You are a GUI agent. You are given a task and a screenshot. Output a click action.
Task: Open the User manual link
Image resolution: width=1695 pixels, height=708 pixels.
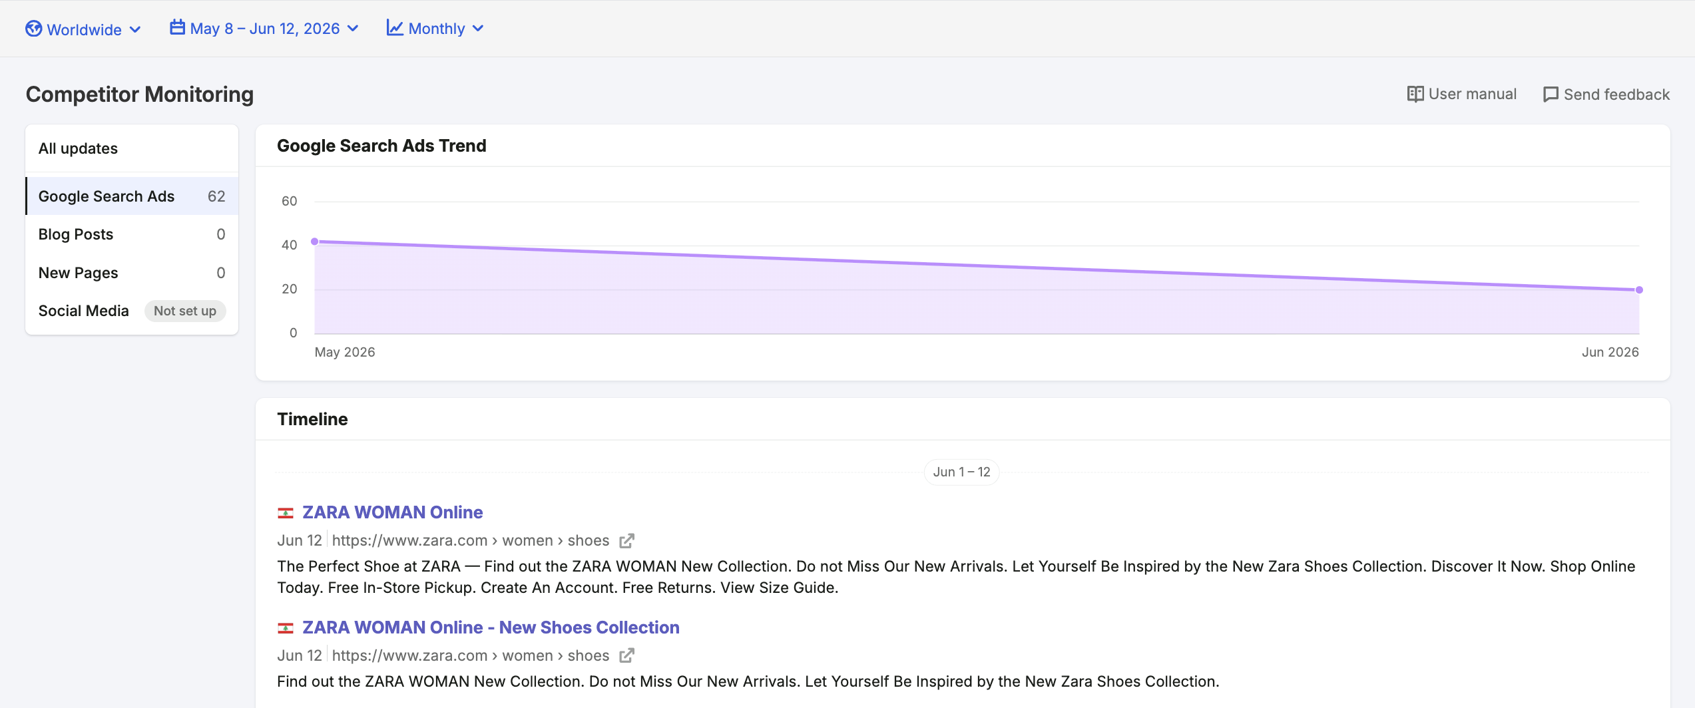[1462, 94]
